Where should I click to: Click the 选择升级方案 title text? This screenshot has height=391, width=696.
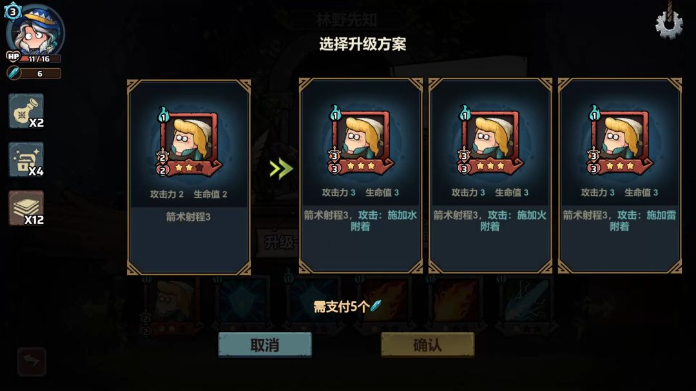(x=363, y=44)
